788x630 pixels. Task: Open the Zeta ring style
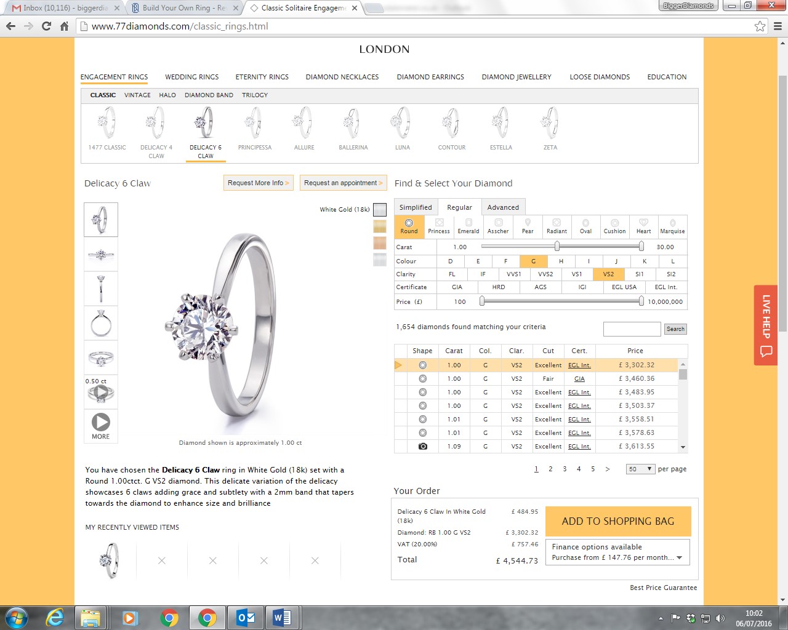550,129
